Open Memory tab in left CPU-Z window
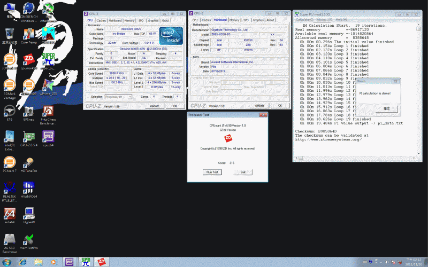The width and height of the screenshot is (428, 267). pyautogui.click(x=129, y=21)
